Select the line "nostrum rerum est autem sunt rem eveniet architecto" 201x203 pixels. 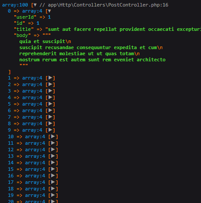(x=92, y=60)
